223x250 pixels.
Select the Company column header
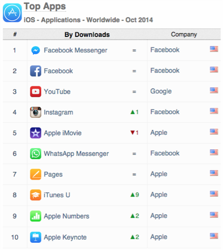pyautogui.click(x=184, y=34)
